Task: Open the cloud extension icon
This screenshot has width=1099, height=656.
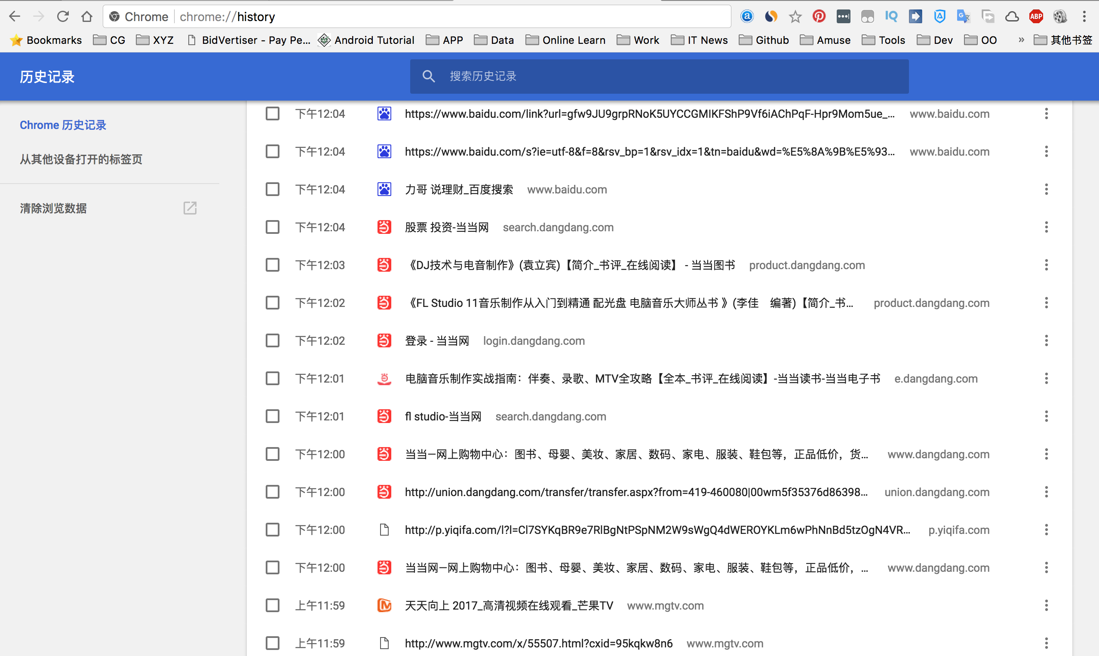Action: (x=1011, y=17)
